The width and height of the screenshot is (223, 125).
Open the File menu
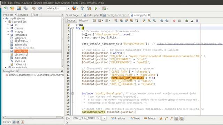pyautogui.click(x=4, y=3)
